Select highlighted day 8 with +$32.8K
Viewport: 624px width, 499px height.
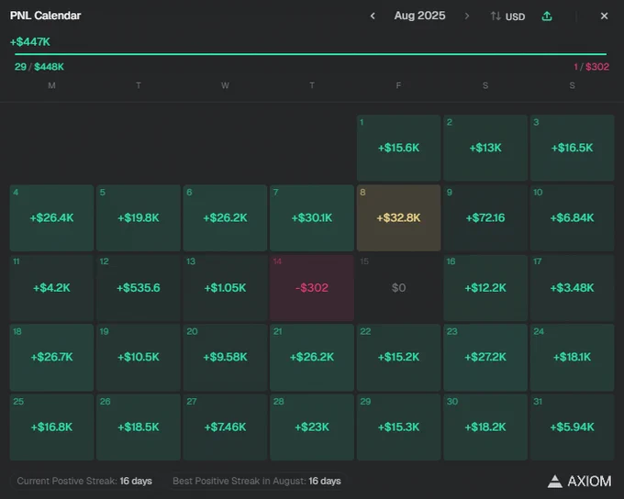(398, 217)
